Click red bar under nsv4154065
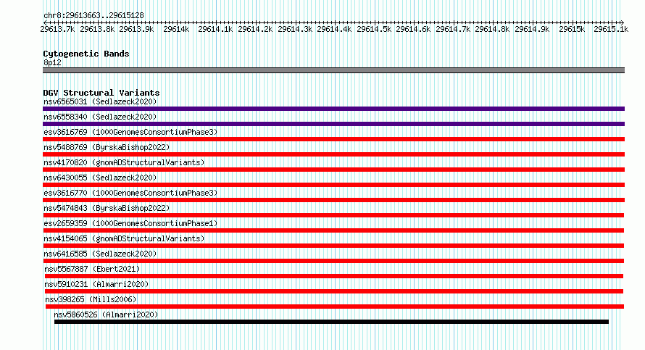 pos(333,246)
